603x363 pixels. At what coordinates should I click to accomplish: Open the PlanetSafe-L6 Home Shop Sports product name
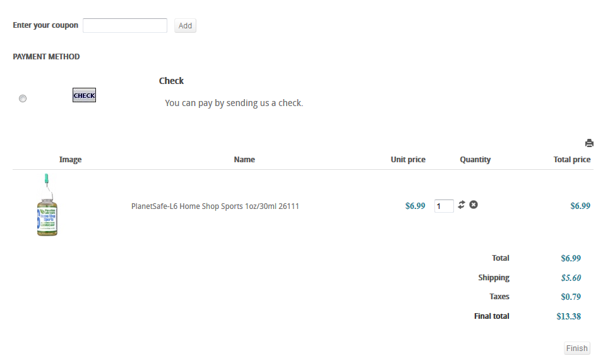pos(215,206)
